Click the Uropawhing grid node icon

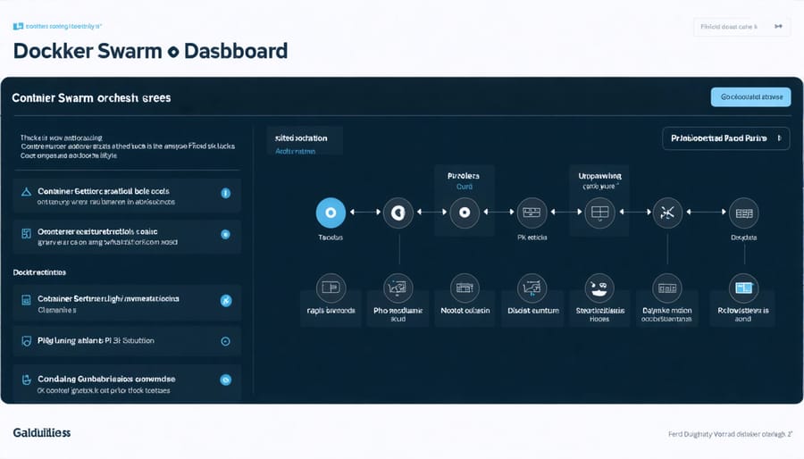tap(599, 213)
